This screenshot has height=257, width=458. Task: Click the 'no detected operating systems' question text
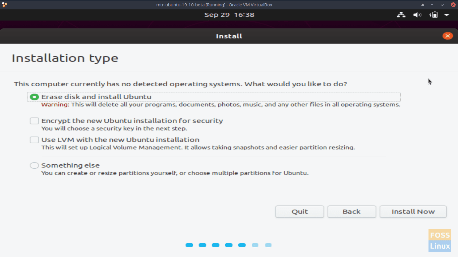(180, 84)
